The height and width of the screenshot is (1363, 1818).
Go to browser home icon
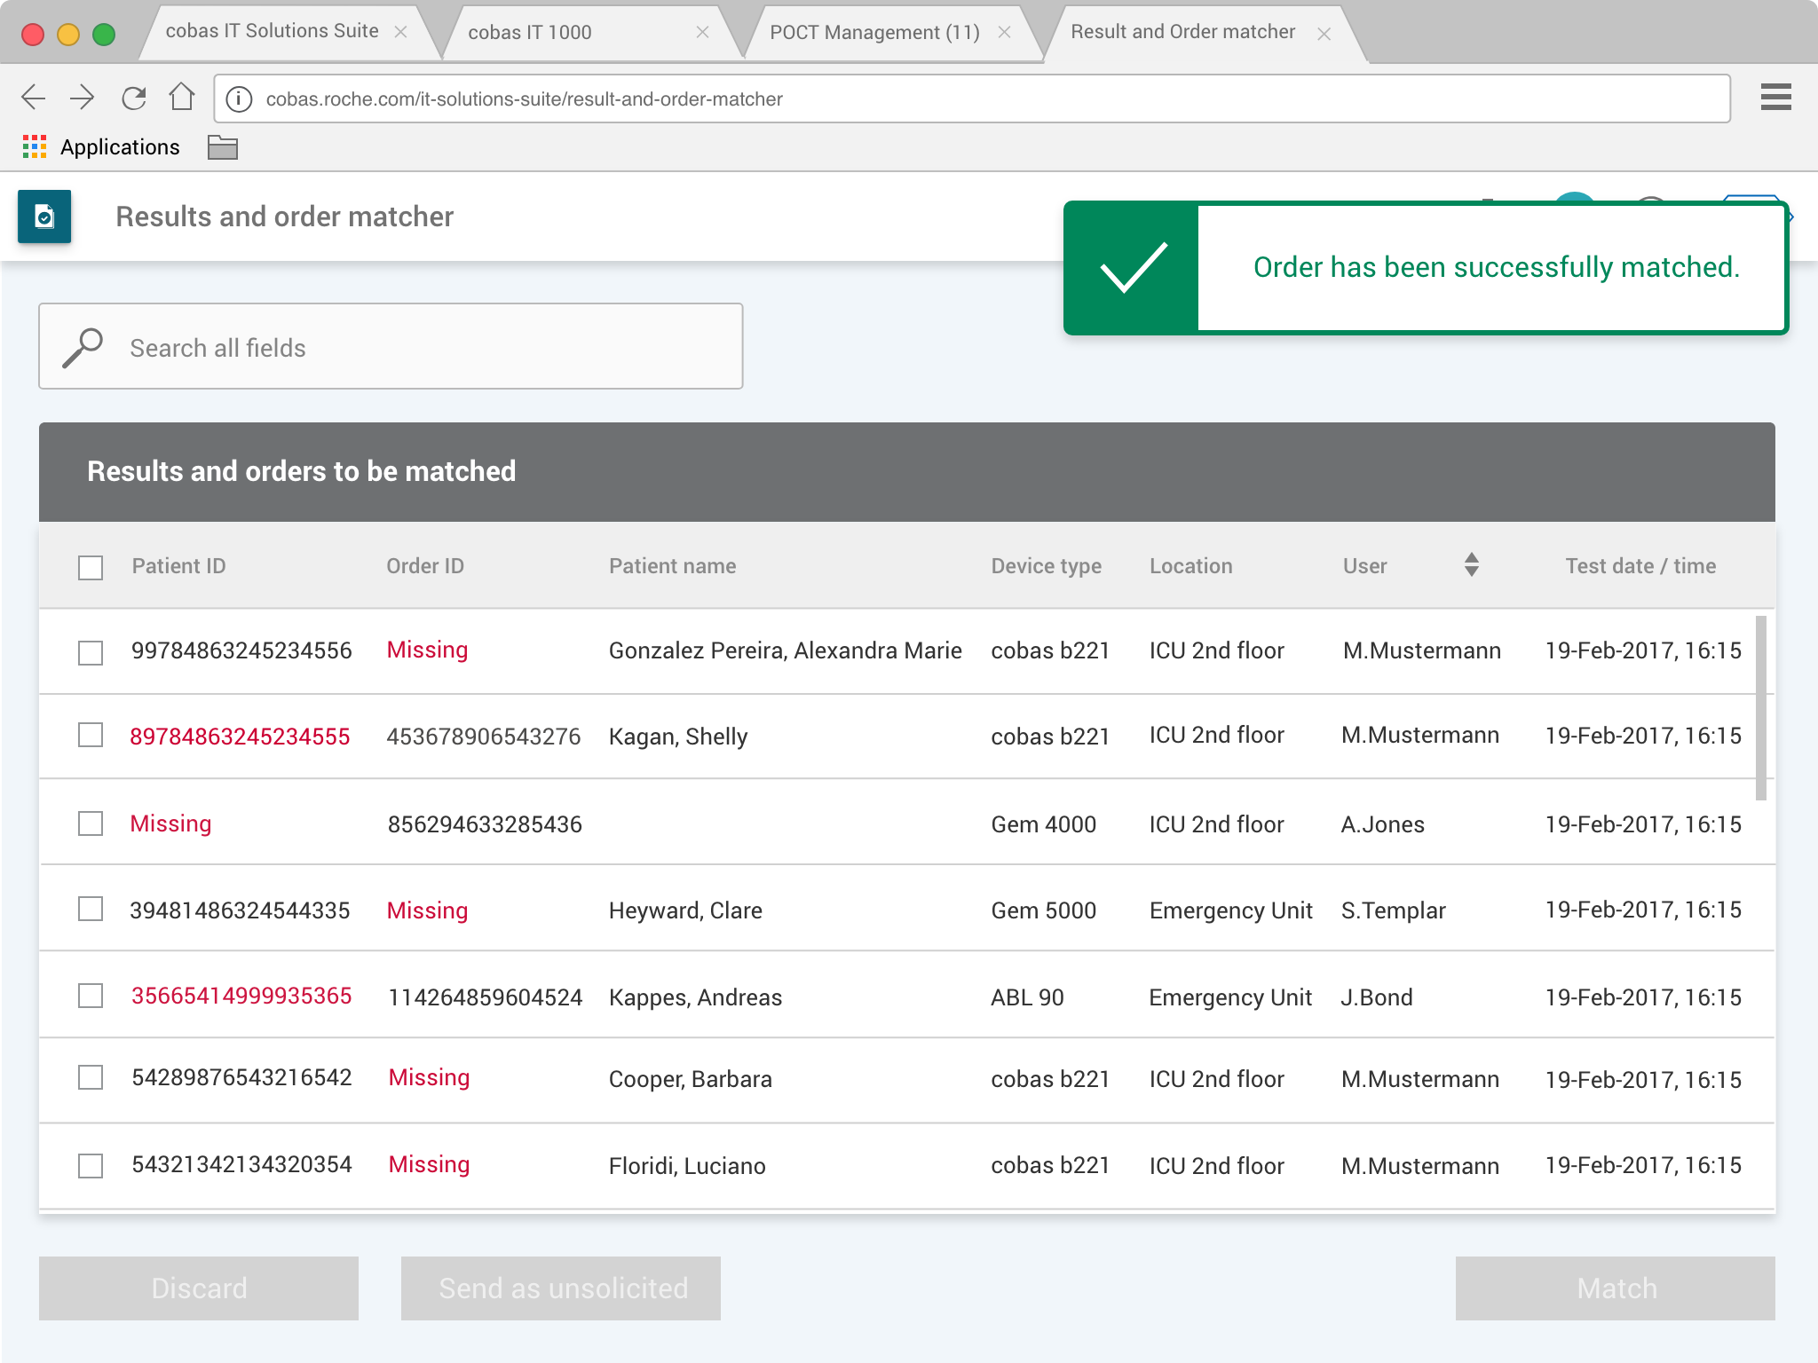click(x=182, y=97)
